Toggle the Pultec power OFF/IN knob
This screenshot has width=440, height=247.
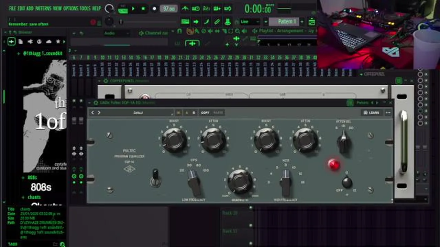coord(347,183)
